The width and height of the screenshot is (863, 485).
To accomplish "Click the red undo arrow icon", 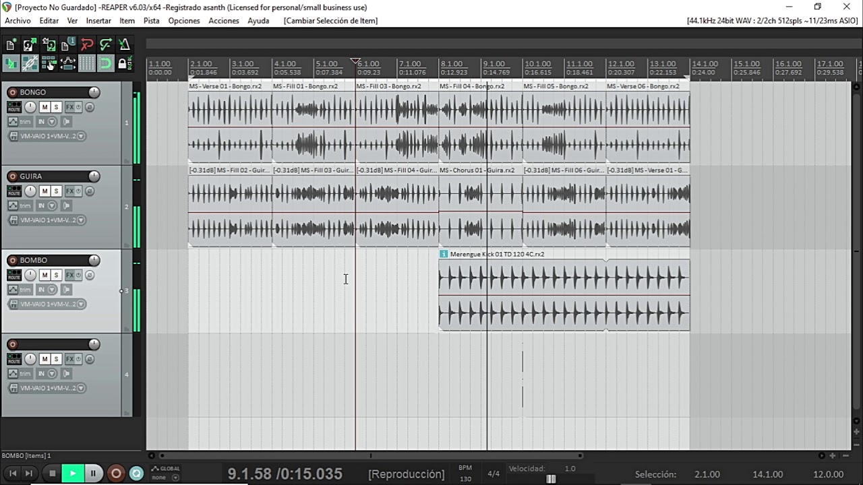I will coord(86,45).
